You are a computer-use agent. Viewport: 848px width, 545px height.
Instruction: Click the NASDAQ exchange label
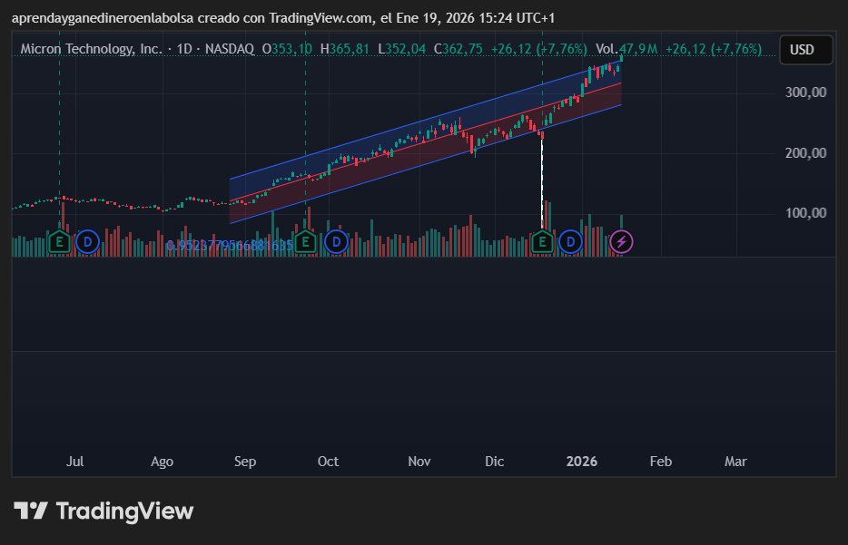point(231,50)
